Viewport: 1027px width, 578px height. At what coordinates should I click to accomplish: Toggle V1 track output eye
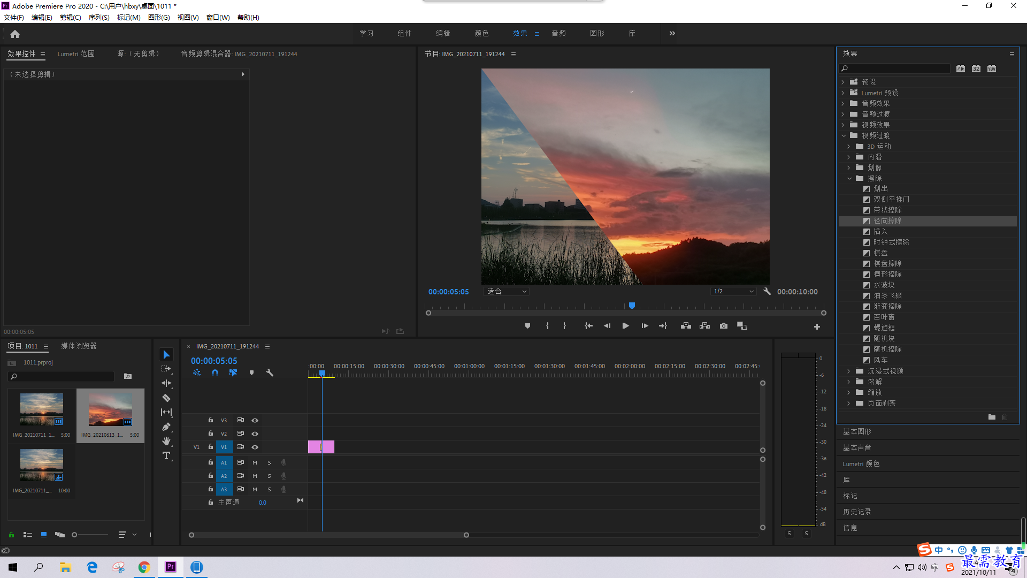point(255,447)
